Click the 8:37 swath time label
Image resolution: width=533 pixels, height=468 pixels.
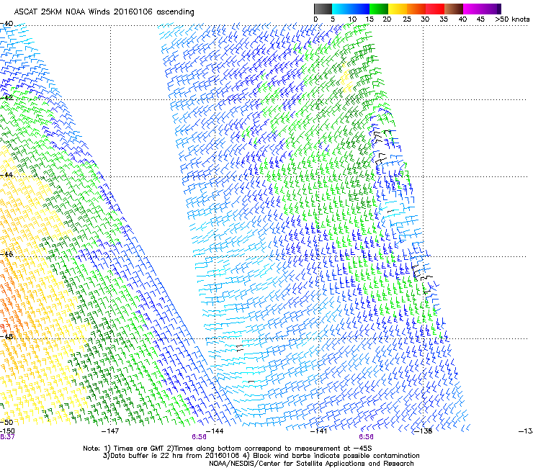(7, 437)
